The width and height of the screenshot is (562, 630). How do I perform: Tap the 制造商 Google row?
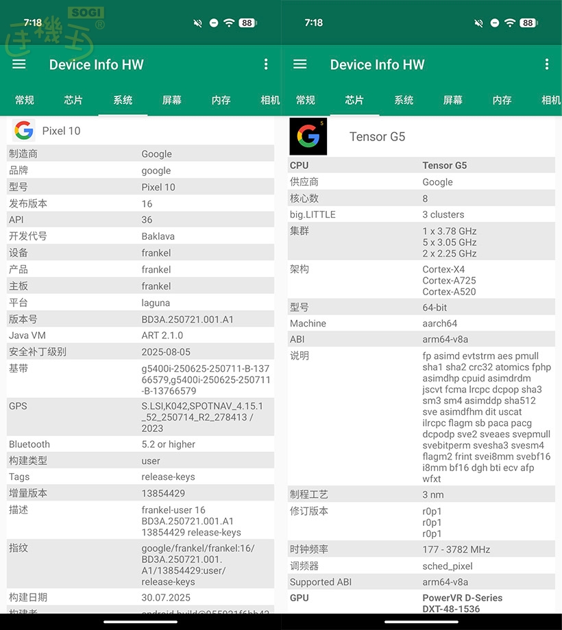pos(140,153)
